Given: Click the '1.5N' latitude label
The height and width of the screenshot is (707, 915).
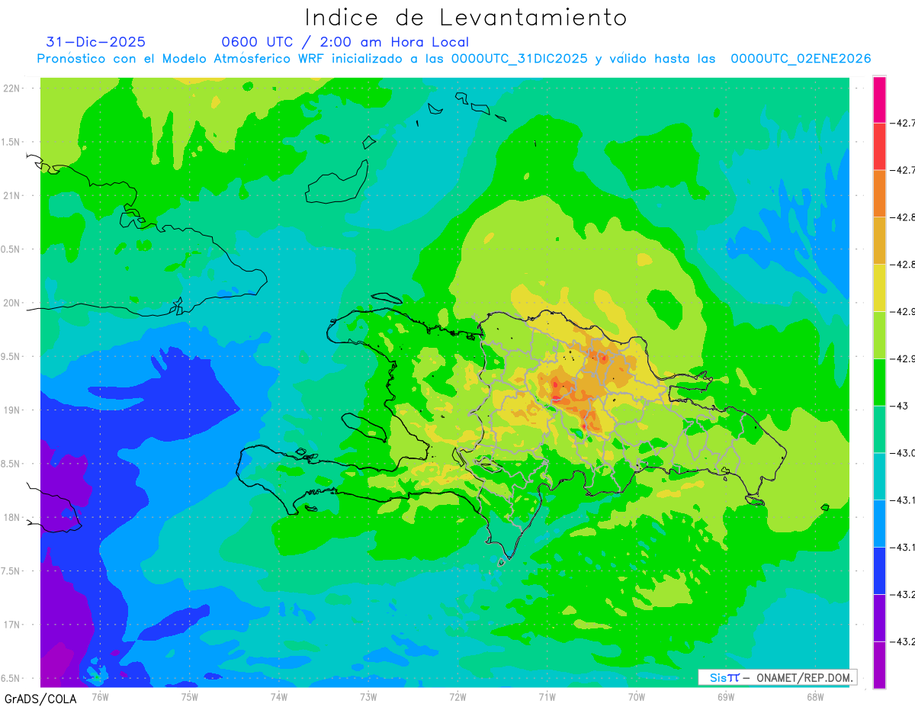Looking at the screenshot, I should coord(11,142).
